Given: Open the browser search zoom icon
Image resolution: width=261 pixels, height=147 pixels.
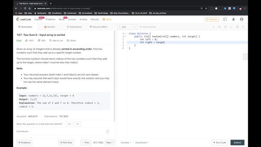Looking at the screenshot, I should click(201, 8).
